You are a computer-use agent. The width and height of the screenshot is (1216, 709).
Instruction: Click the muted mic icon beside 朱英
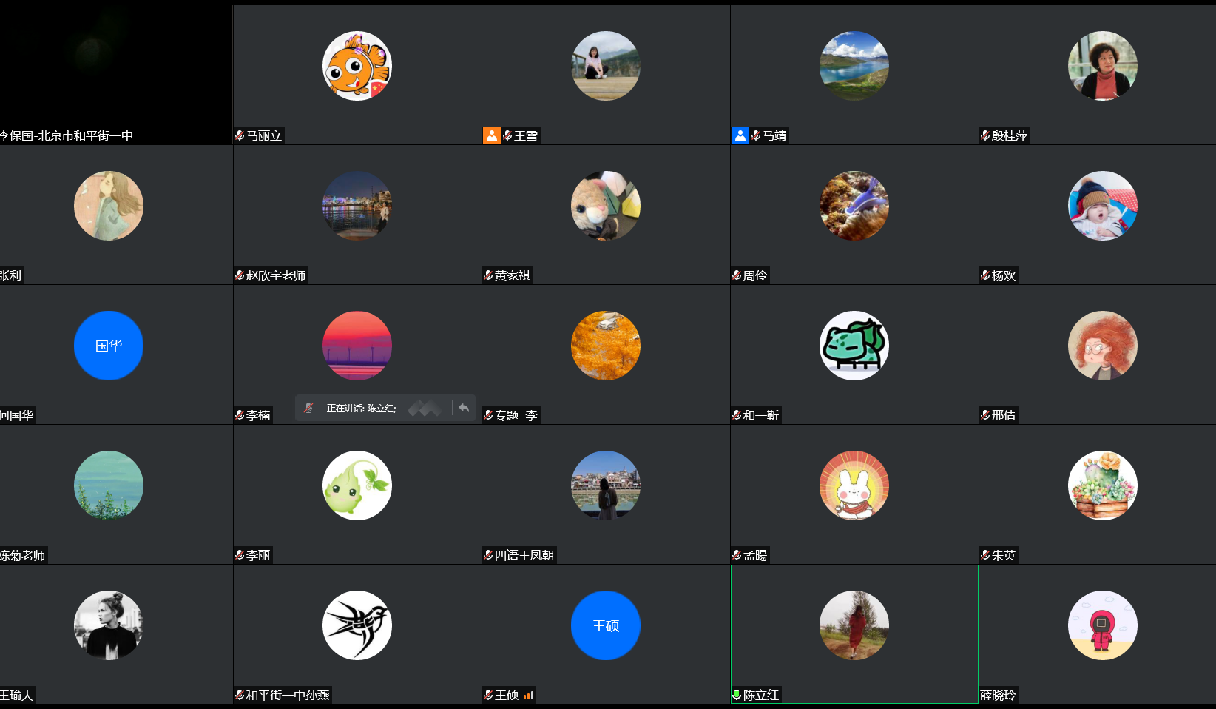click(x=985, y=555)
